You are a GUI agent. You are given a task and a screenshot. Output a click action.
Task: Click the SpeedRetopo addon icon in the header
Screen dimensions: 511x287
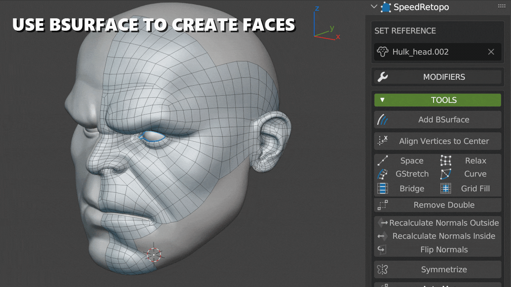pyautogui.click(x=386, y=7)
